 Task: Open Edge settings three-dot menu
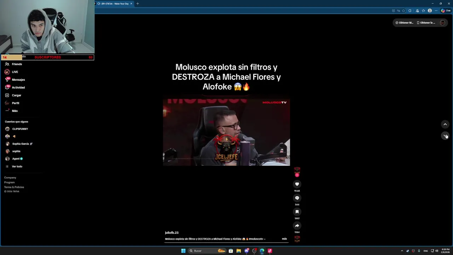tap(436, 11)
